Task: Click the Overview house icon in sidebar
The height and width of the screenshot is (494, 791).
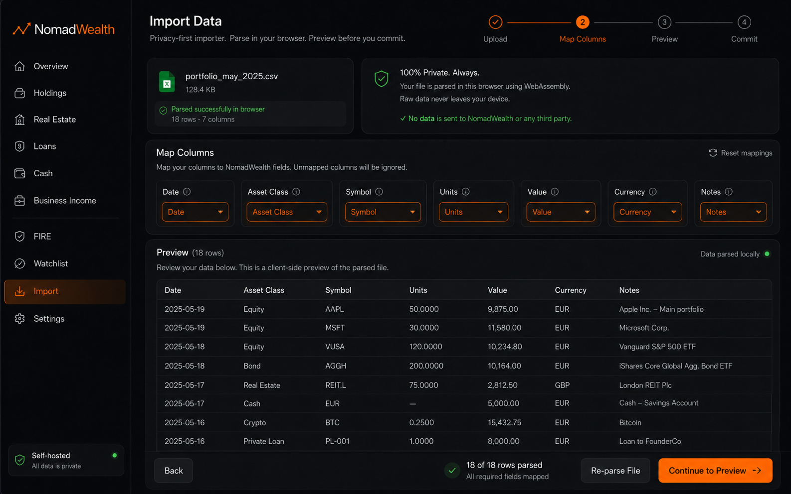Action: (x=19, y=66)
